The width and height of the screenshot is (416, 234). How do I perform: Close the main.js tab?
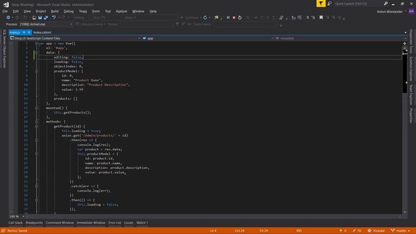tap(29, 32)
